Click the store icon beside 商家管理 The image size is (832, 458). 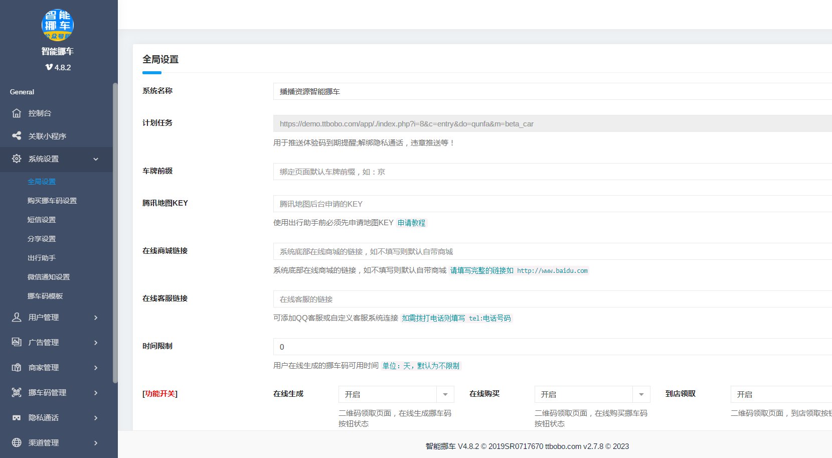coord(17,367)
